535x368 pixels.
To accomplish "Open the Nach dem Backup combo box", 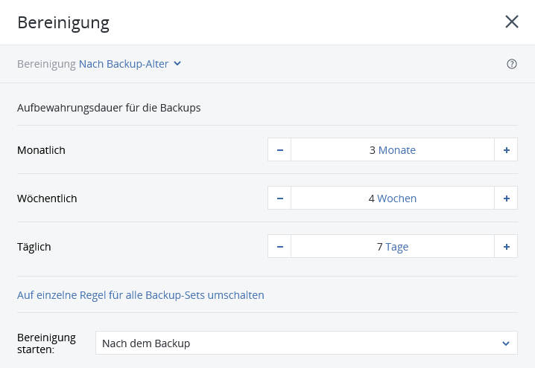I will pyautogui.click(x=306, y=343).
